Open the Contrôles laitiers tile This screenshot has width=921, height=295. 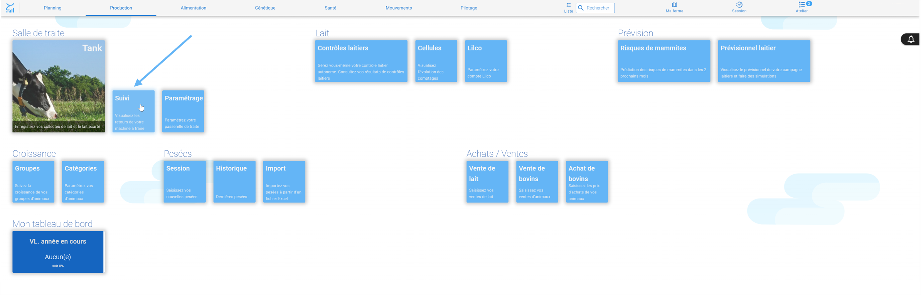(x=361, y=61)
